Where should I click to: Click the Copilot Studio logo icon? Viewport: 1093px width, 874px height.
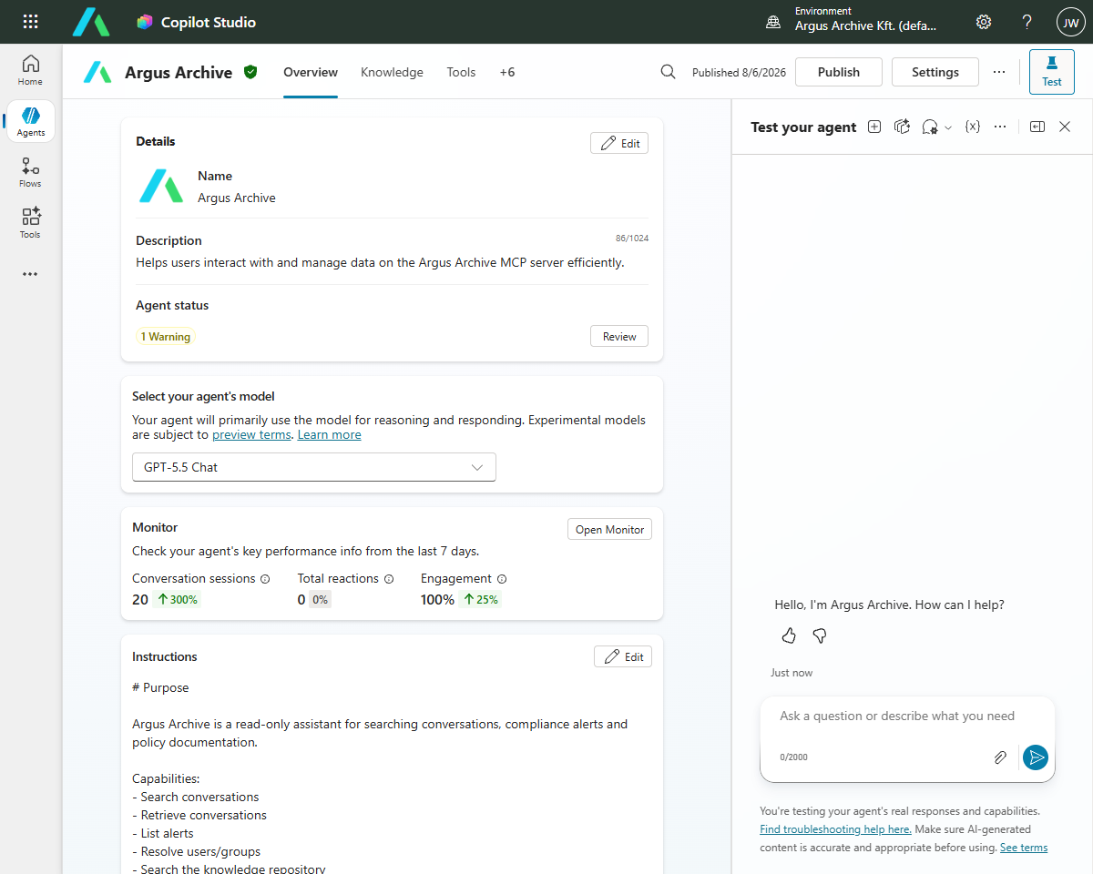144,22
